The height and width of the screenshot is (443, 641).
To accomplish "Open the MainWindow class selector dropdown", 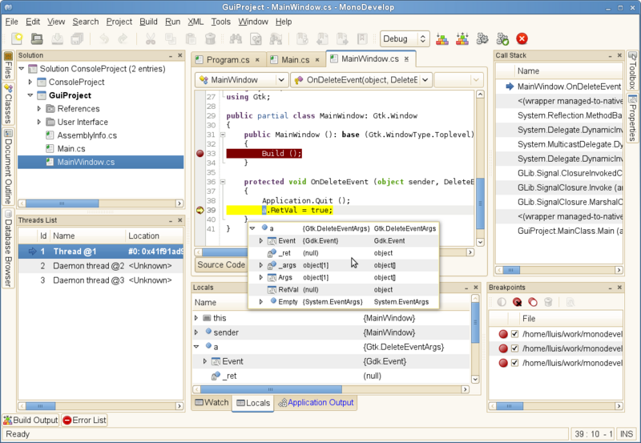I will click(241, 80).
